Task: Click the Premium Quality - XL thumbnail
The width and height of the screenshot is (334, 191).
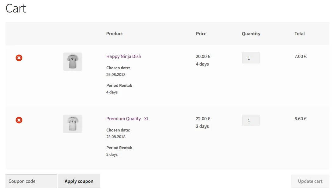Action: [x=73, y=124]
